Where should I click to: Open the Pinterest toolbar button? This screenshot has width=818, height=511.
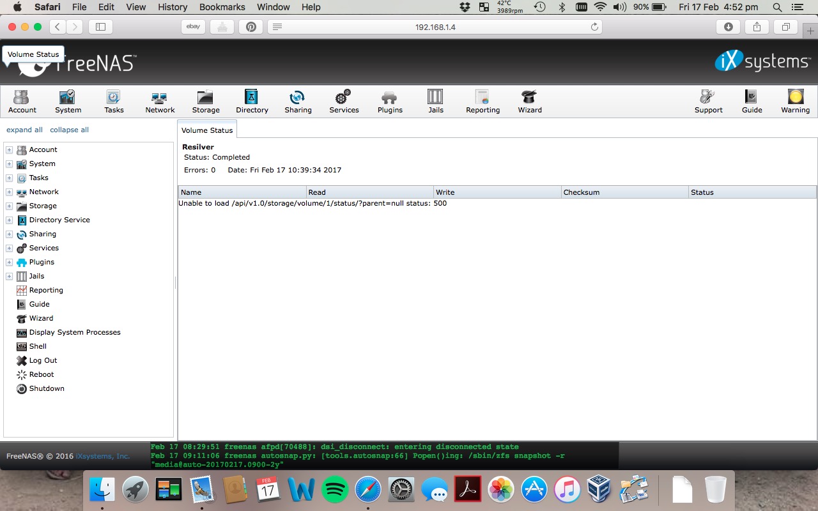[251, 27]
